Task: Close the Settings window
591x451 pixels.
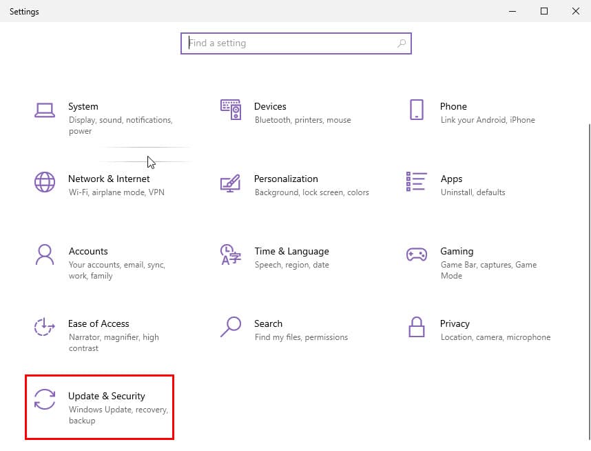Action: pos(576,11)
